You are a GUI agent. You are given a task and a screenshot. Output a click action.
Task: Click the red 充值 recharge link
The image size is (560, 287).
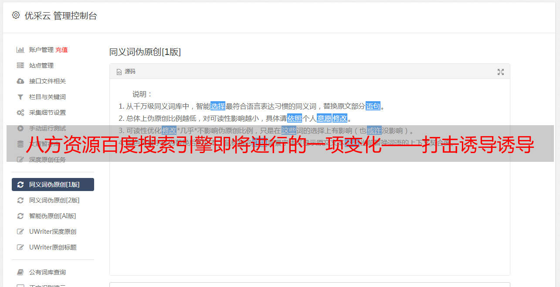click(x=61, y=50)
